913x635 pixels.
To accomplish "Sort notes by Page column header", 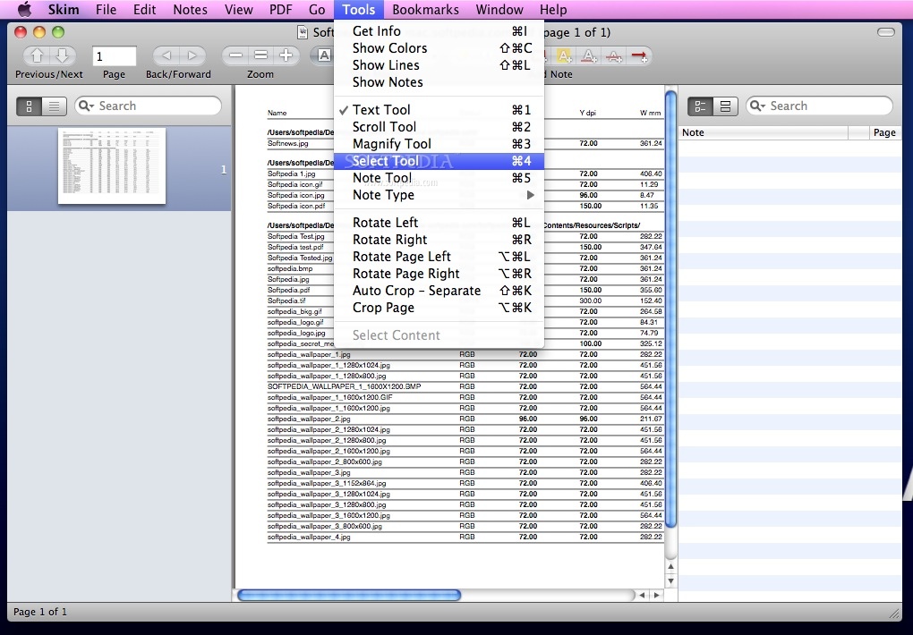I will tap(883, 132).
